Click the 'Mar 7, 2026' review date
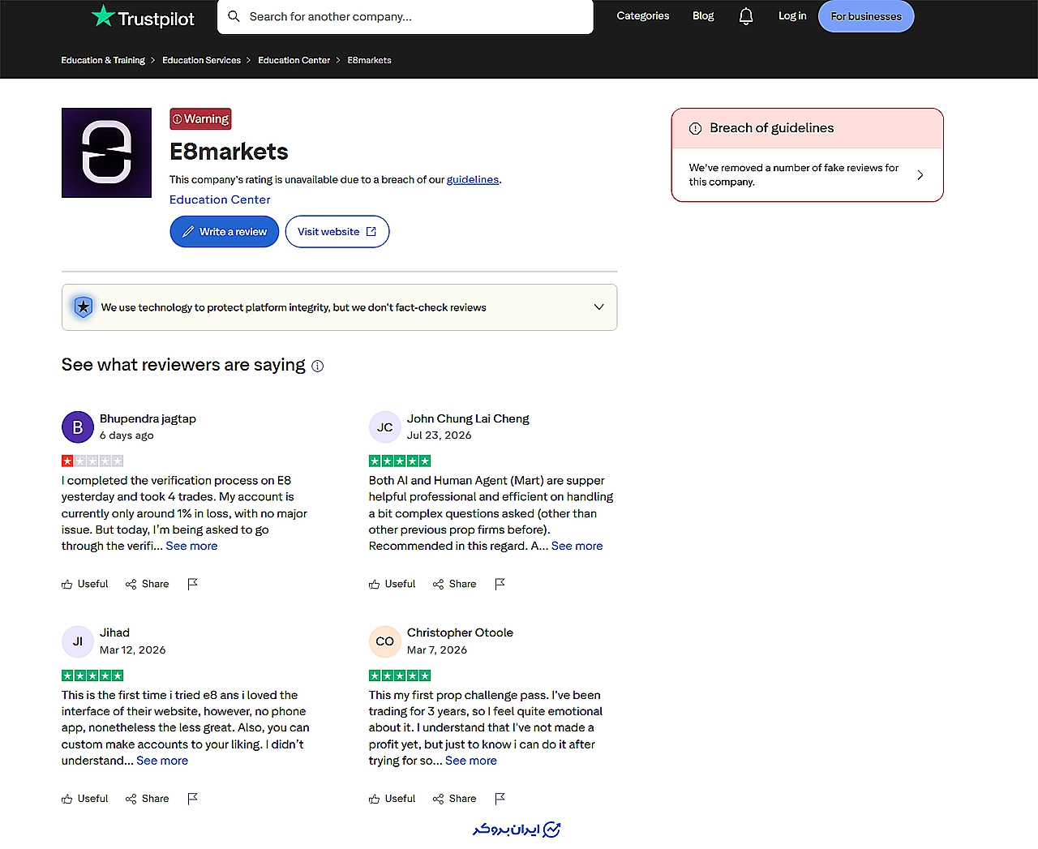This screenshot has width=1038, height=849. (437, 650)
